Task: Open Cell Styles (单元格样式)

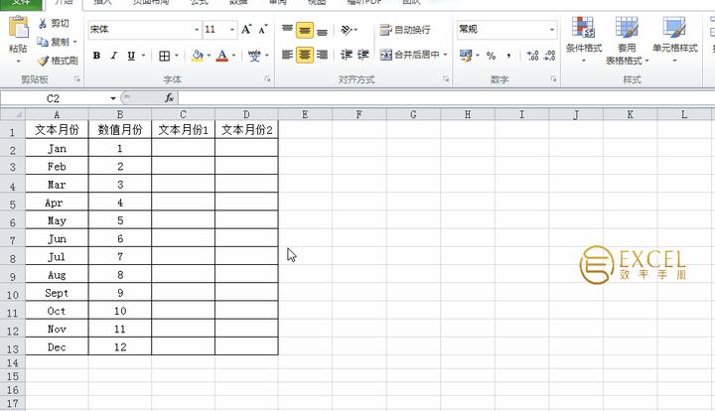Action: pos(674,39)
